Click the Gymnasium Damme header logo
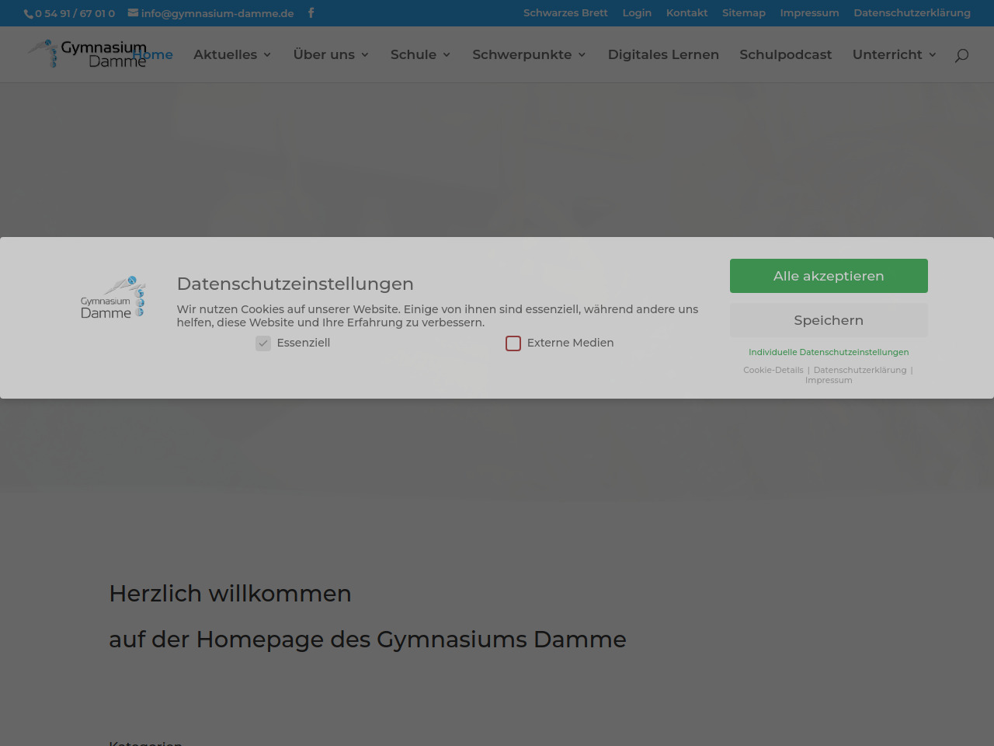The width and height of the screenshot is (994, 746). (87, 54)
